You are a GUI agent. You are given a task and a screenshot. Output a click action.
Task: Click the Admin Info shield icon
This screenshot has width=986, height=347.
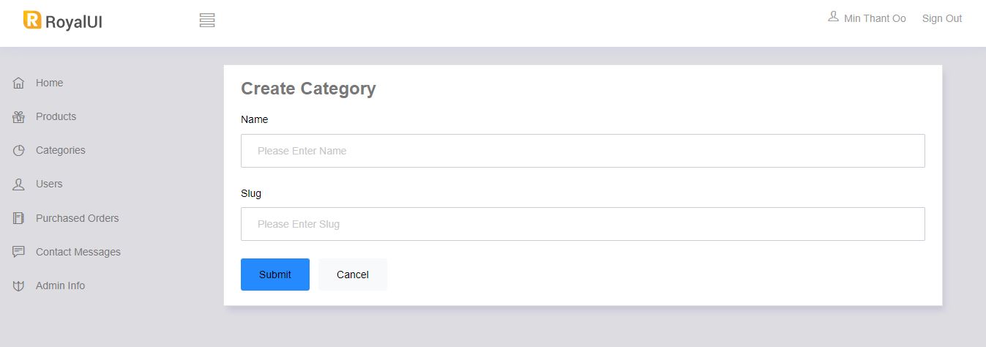(19, 286)
